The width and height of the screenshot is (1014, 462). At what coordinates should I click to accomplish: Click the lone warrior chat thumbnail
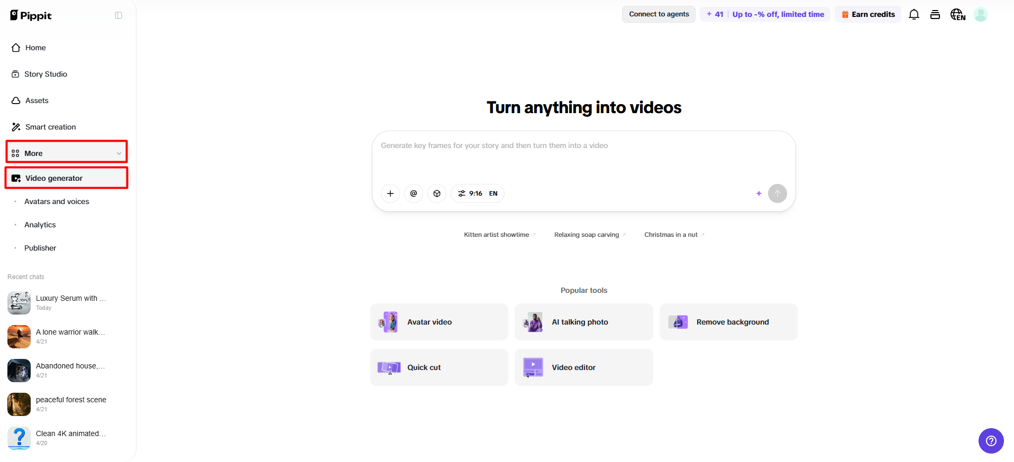click(x=19, y=337)
